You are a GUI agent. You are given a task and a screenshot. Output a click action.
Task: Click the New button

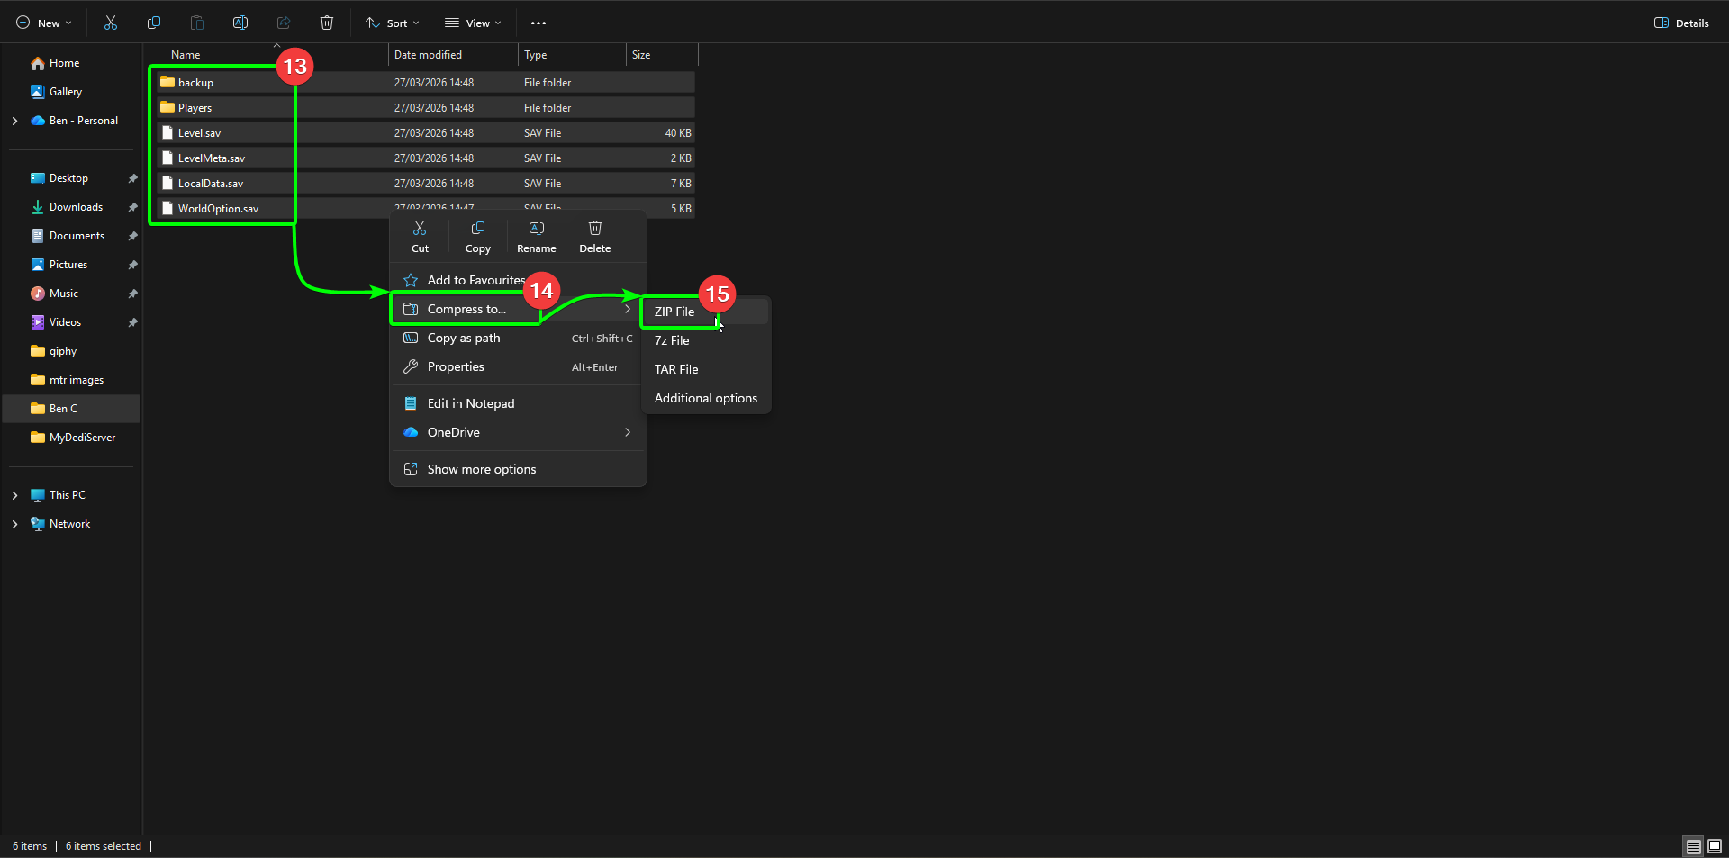(x=44, y=23)
